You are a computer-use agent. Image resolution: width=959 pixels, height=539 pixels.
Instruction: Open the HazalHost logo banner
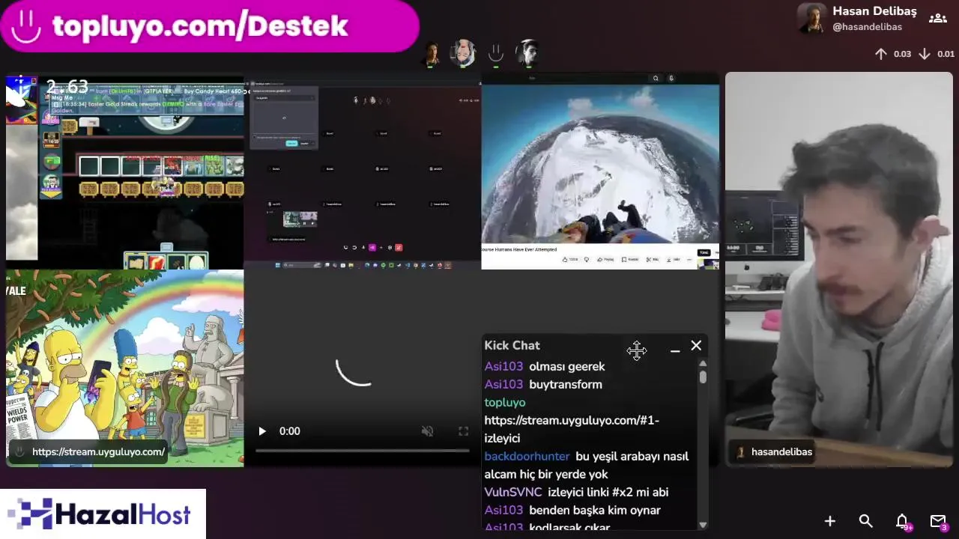(x=103, y=514)
